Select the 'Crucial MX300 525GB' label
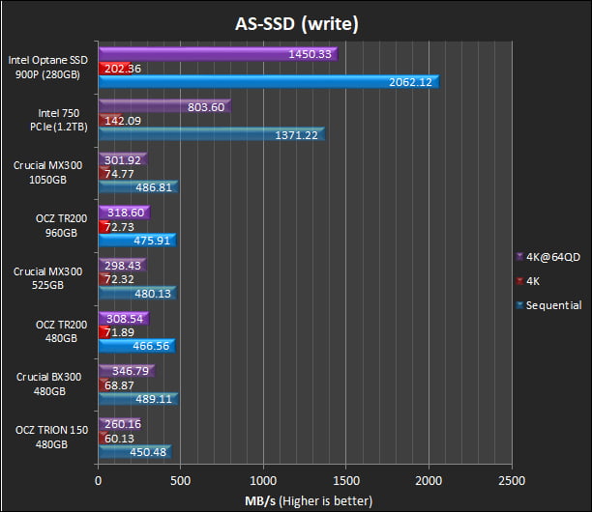Screen dimensions: 592x512 click(48, 278)
